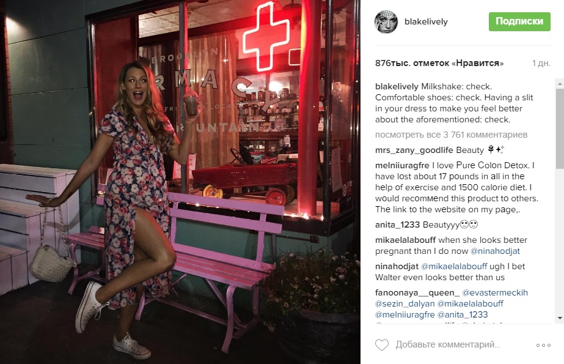Open anita_1233 commenter profile
The width and height of the screenshot is (564, 364).
coord(397,225)
